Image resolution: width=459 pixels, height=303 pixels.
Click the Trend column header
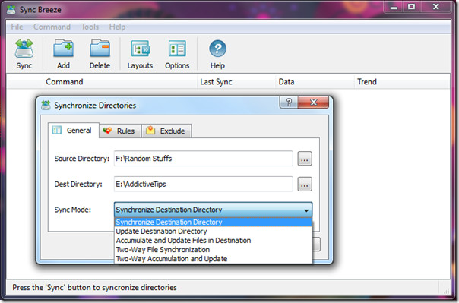(402, 81)
